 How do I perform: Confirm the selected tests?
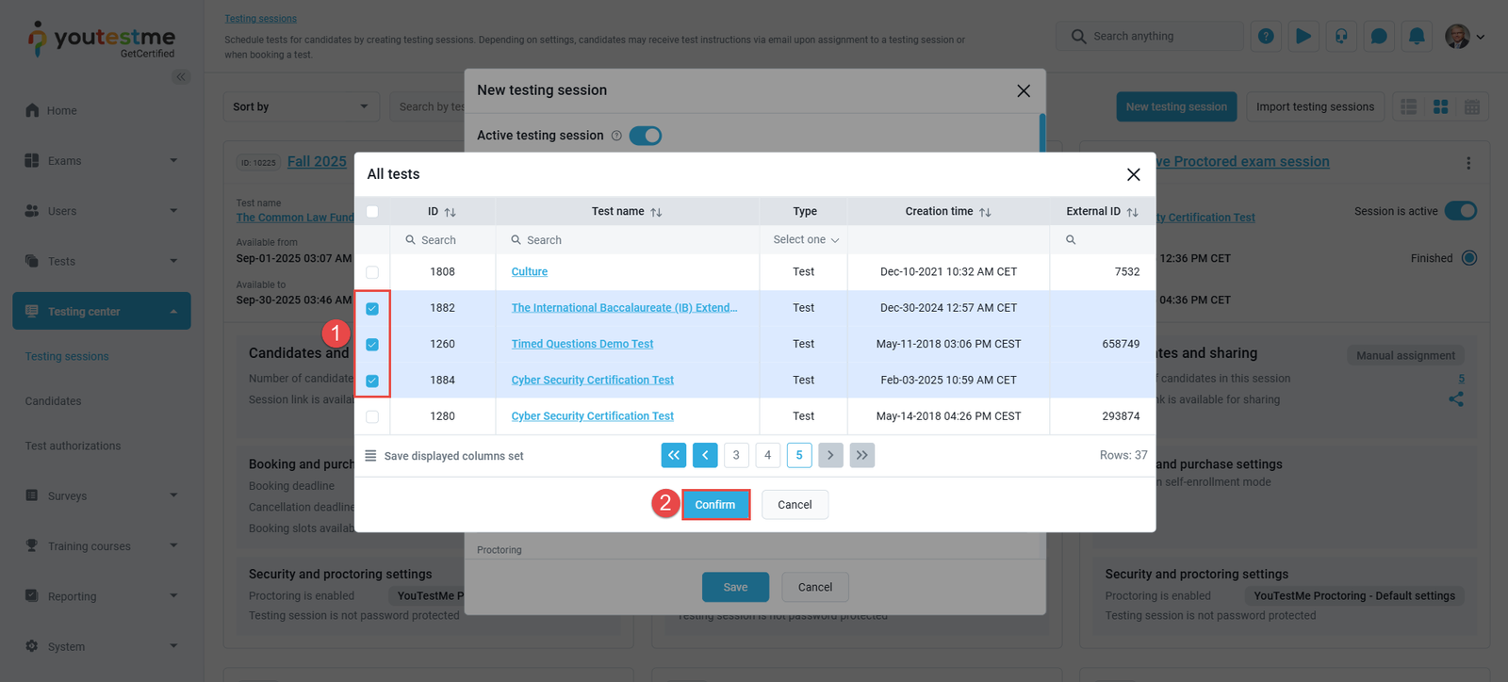click(715, 505)
